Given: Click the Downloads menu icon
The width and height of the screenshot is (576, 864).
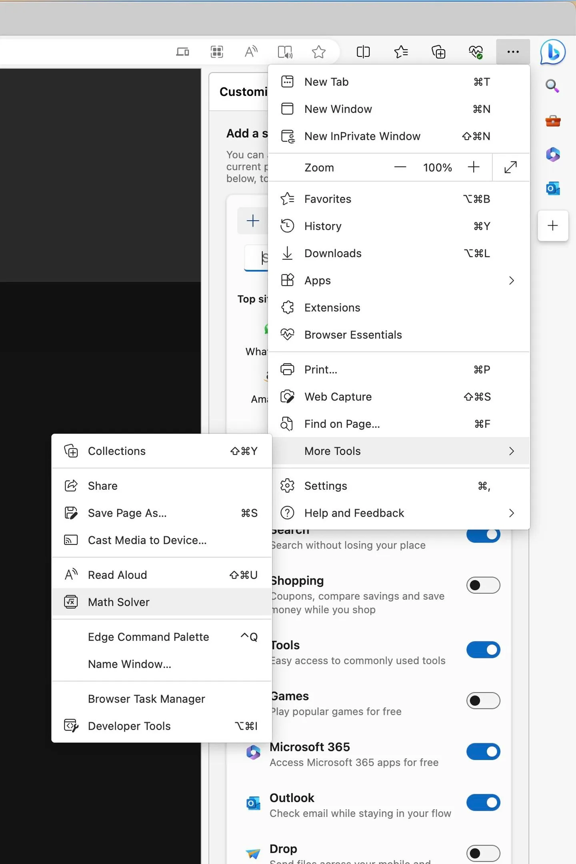Looking at the screenshot, I should point(287,253).
